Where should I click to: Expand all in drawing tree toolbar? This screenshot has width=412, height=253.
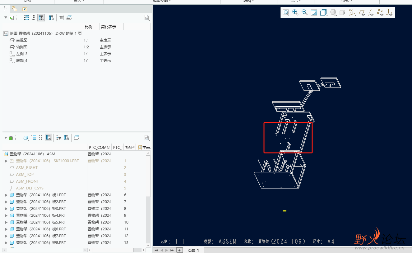pos(26,18)
